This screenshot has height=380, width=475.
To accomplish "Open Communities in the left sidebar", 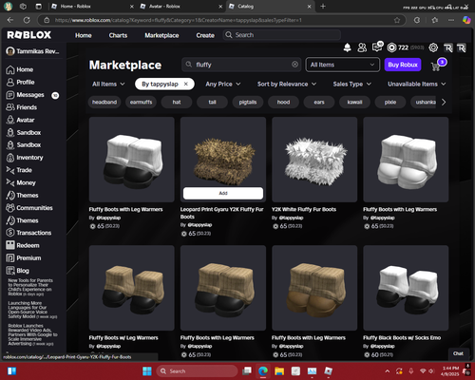I will pos(29,208).
